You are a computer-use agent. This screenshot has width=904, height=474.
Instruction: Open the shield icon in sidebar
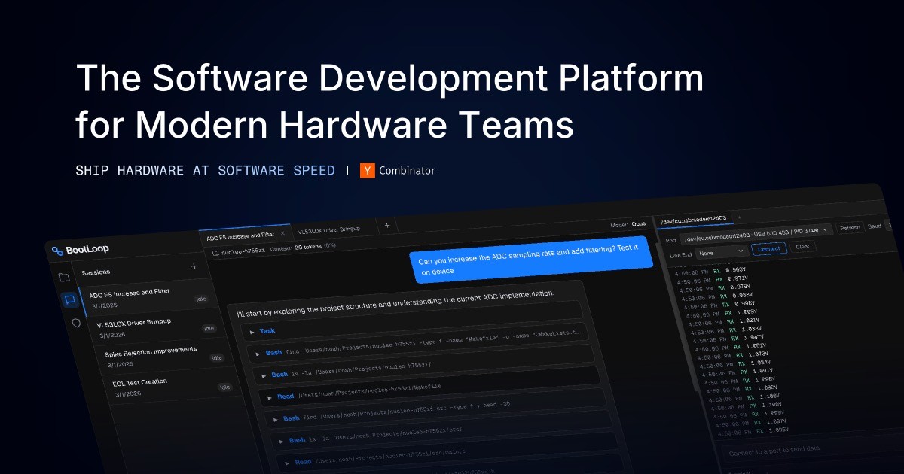75,323
